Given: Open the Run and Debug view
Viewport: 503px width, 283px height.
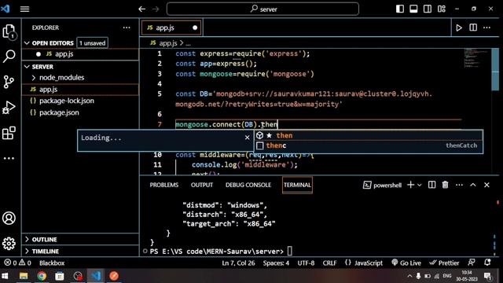Looking at the screenshot, I should pyautogui.click(x=9, y=108).
